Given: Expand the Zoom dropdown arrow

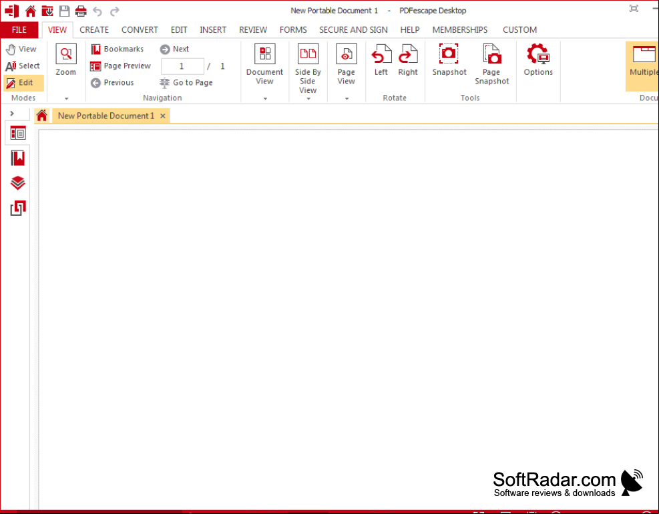Looking at the screenshot, I should pyautogui.click(x=66, y=98).
